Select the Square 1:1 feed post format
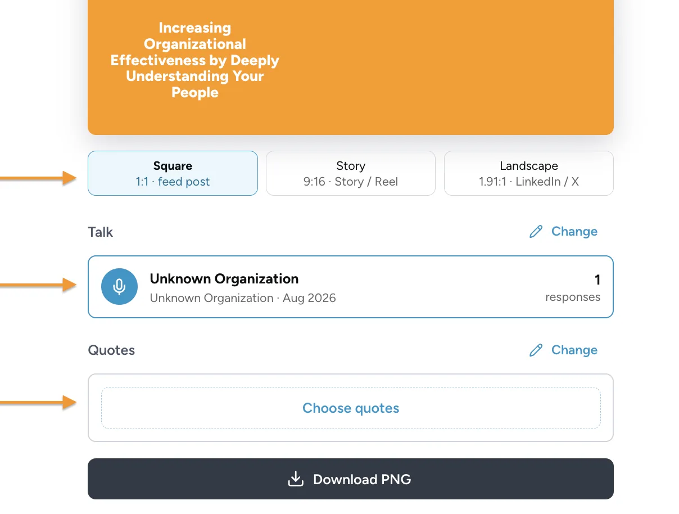 click(x=173, y=173)
